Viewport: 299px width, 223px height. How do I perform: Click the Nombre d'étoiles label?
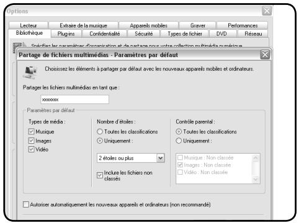(x=116, y=121)
